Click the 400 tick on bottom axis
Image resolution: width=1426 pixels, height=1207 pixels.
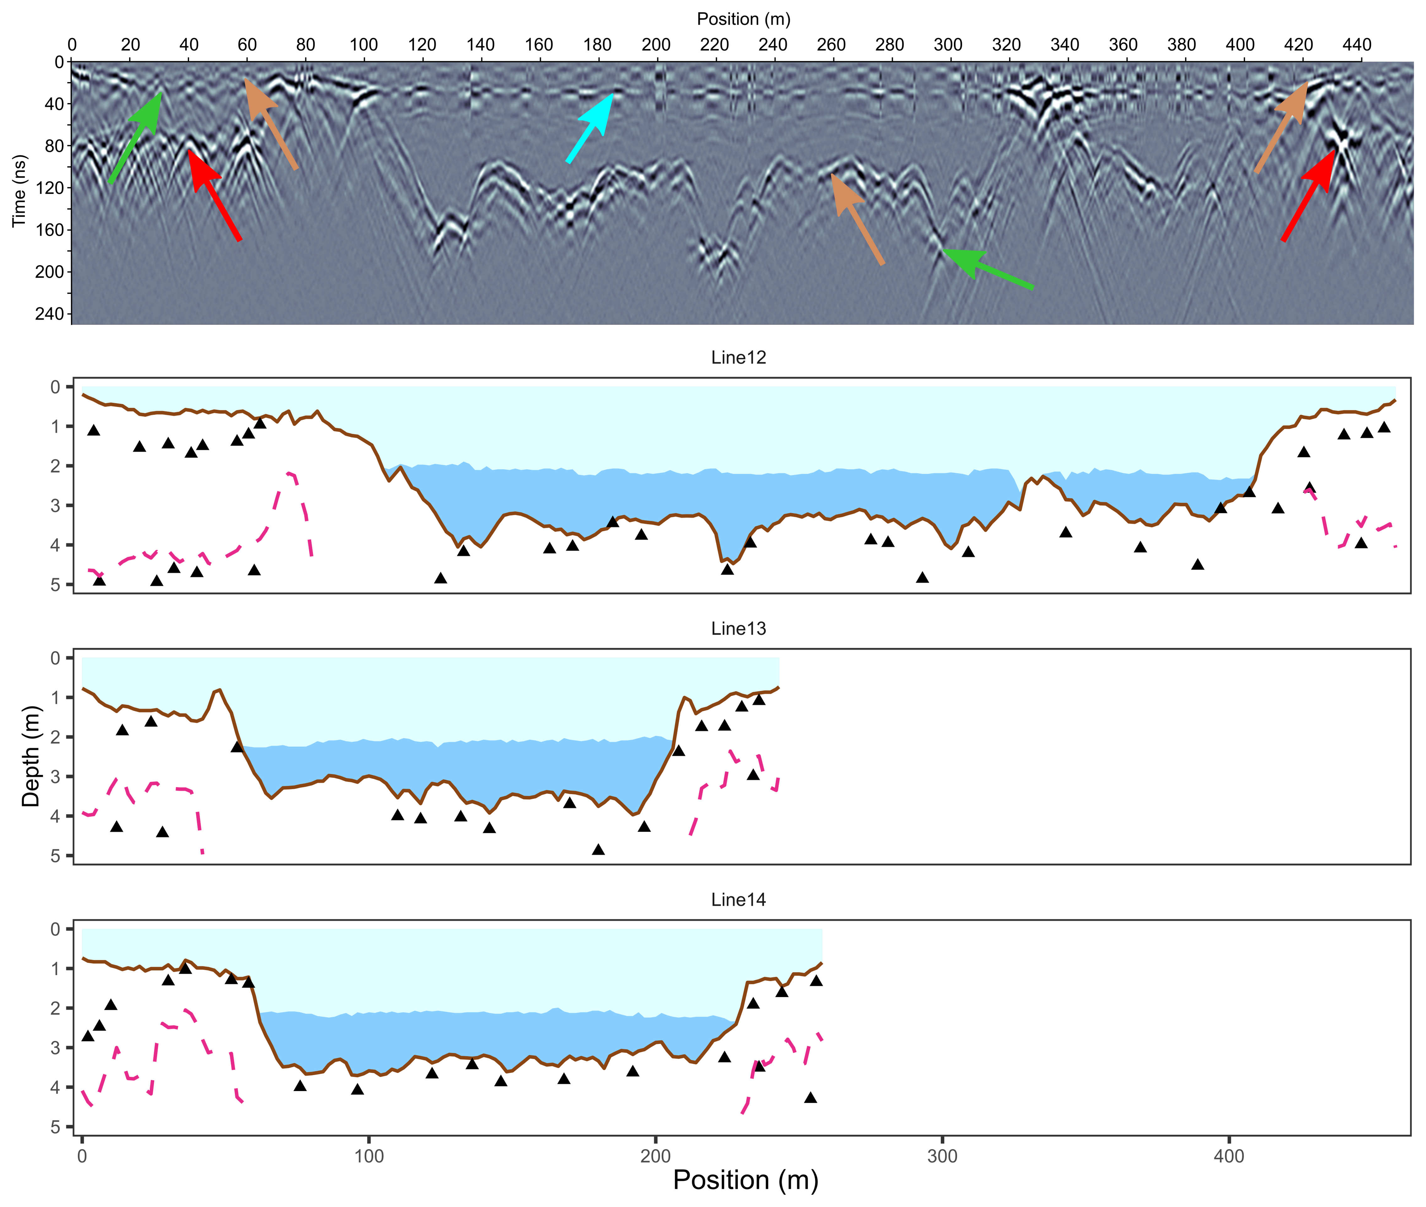pos(1228,1156)
